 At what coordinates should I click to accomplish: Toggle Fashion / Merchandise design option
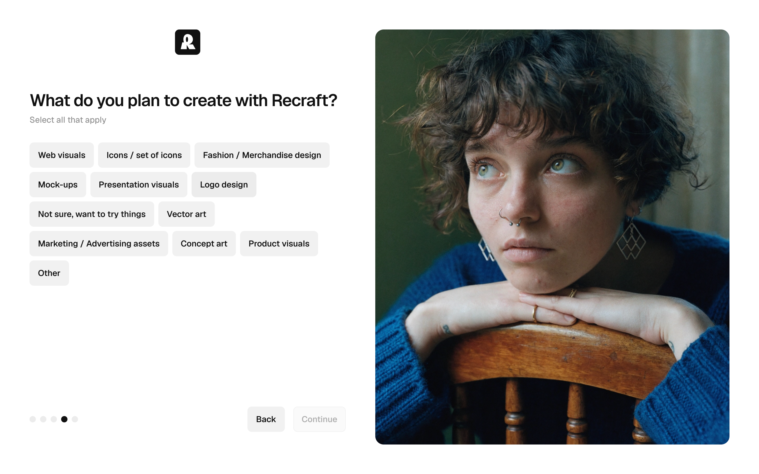(x=262, y=155)
